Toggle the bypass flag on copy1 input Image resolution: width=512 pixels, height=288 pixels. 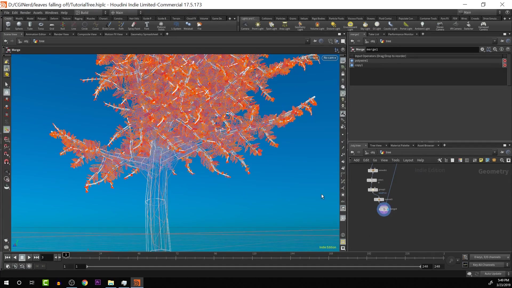(505, 65)
